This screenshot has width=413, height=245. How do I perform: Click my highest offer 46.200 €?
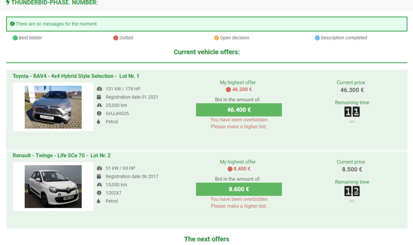coord(242,90)
